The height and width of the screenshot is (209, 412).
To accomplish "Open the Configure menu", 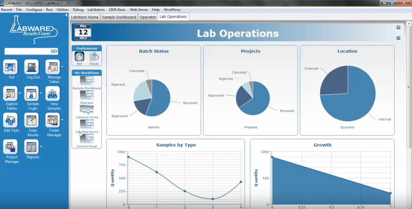I will click(x=34, y=10).
